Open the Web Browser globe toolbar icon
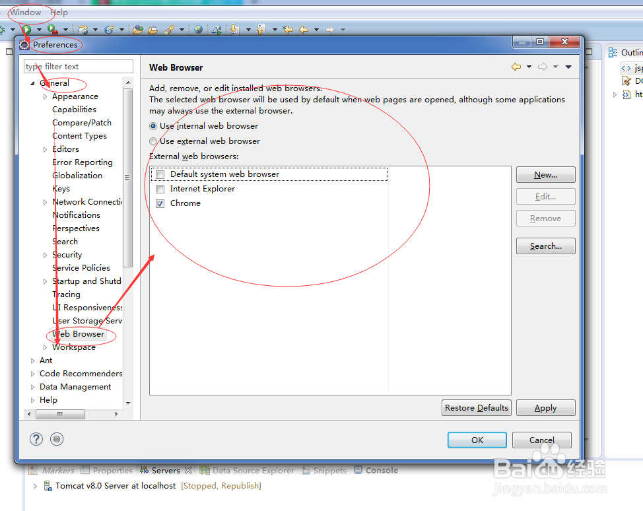The image size is (643, 511). tap(199, 30)
